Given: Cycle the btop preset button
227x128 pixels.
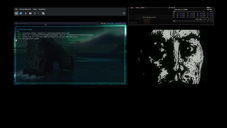Looking at the screenshot, I should [x=143, y=8].
